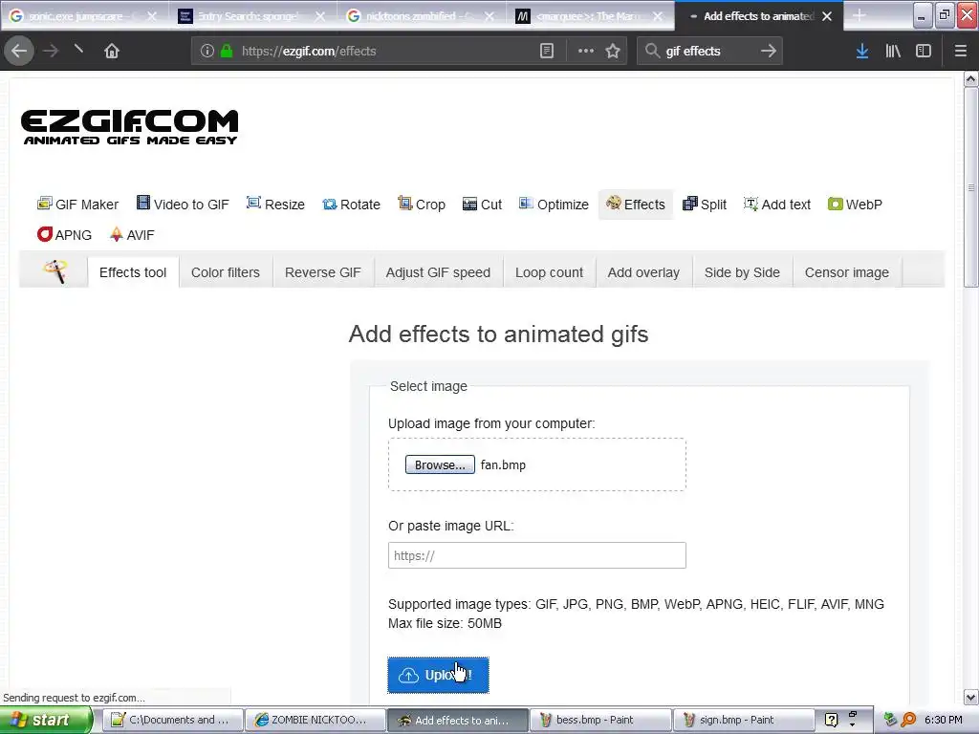Click the page scrollbar up arrow
This screenshot has height=734, width=979.
tap(970, 78)
